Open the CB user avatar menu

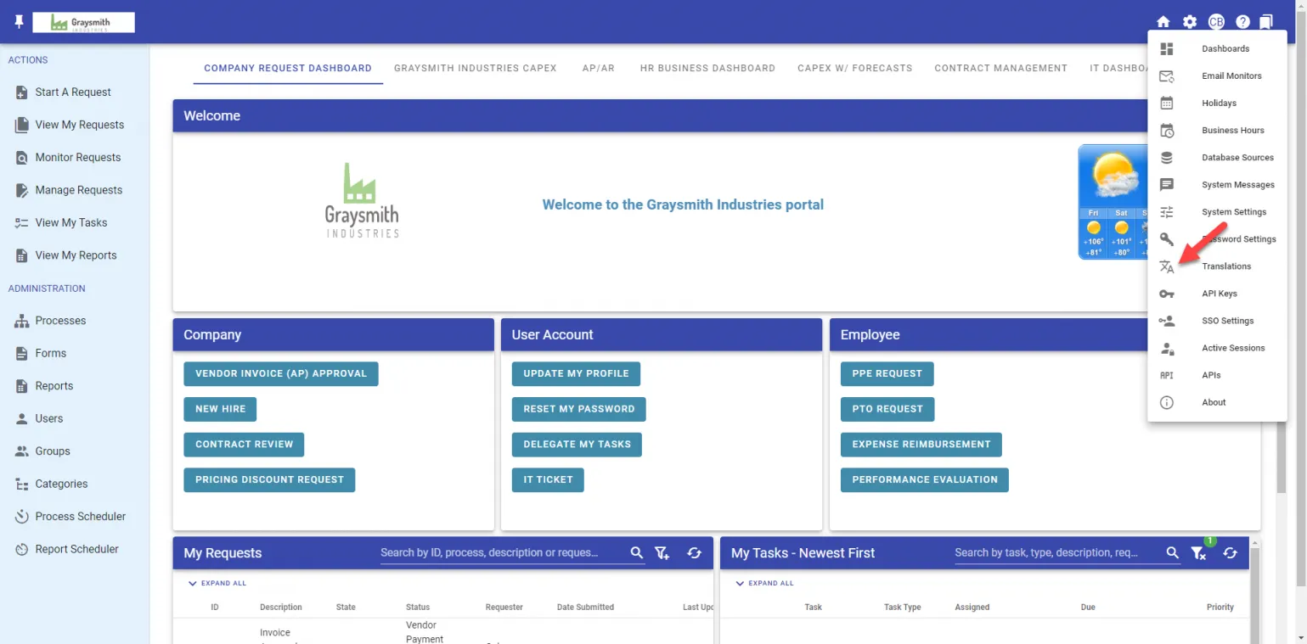point(1216,22)
